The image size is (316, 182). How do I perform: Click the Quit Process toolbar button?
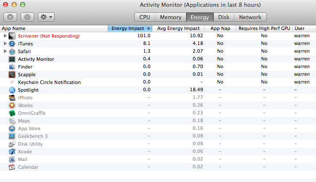[x=10, y=17]
